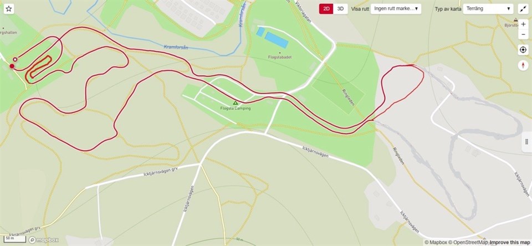Click the Flogsta Camping tent icon

[x=235, y=103]
